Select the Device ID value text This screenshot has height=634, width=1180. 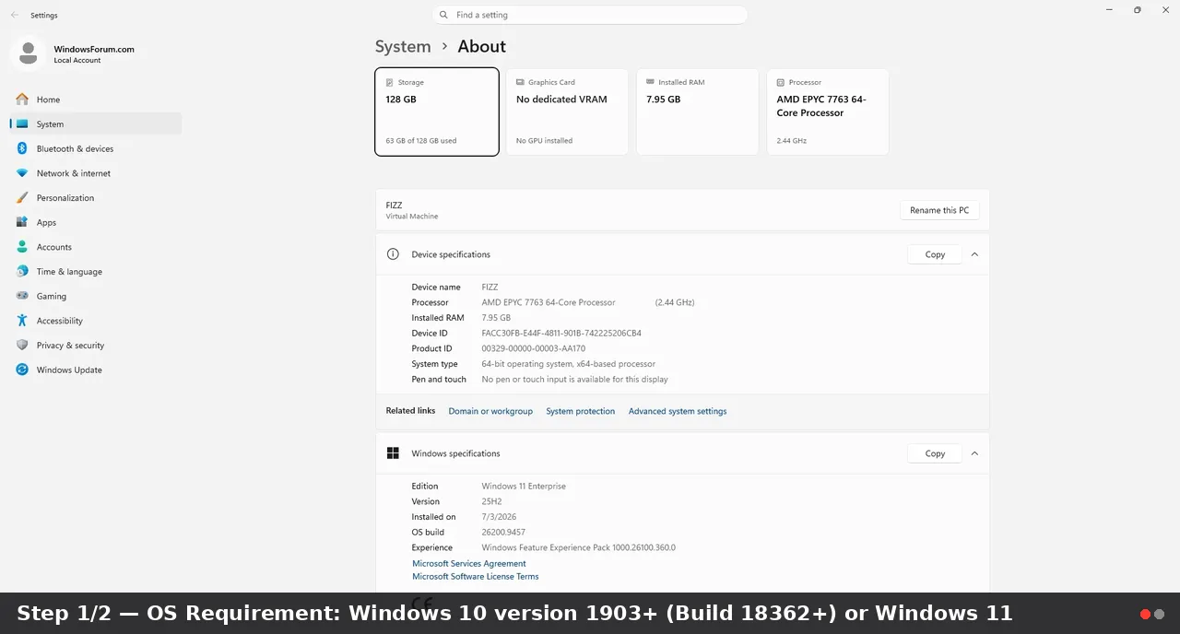561,334
